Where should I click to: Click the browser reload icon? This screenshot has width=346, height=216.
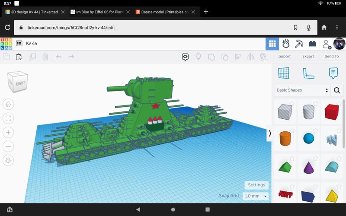pyautogui.click(x=7, y=27)
